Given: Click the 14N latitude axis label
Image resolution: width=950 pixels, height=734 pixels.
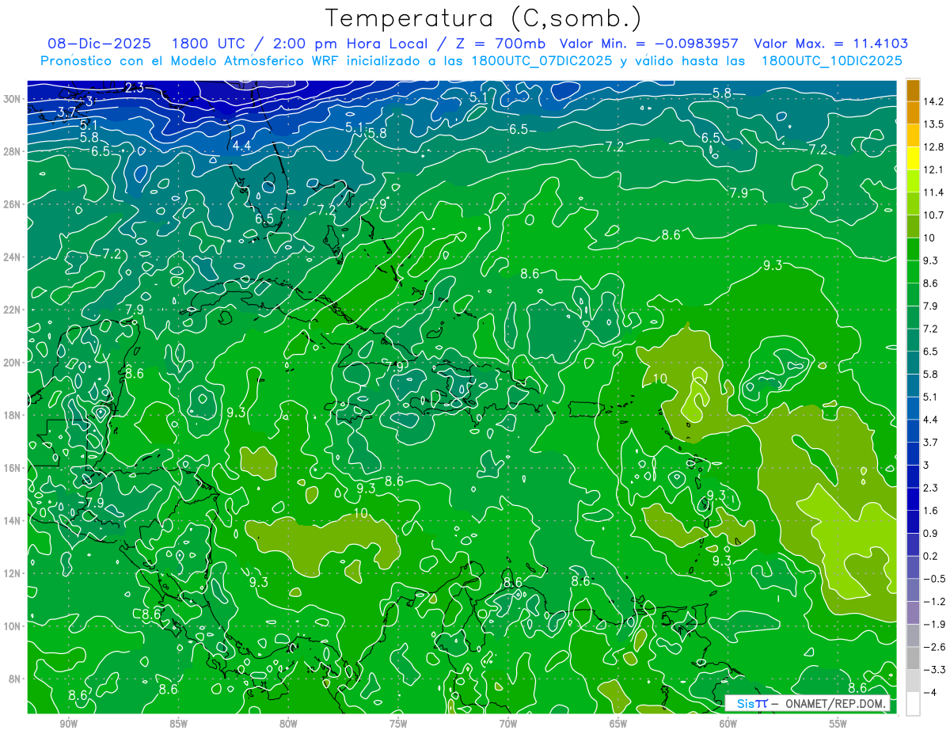Looking at the screenshot, I should [13, 521].
